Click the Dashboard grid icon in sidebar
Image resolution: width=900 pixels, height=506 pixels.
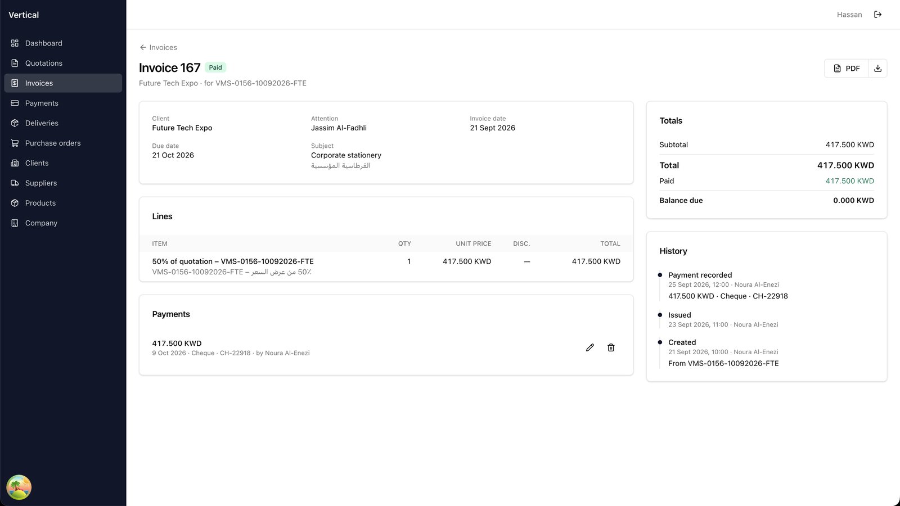coord(15,43)
